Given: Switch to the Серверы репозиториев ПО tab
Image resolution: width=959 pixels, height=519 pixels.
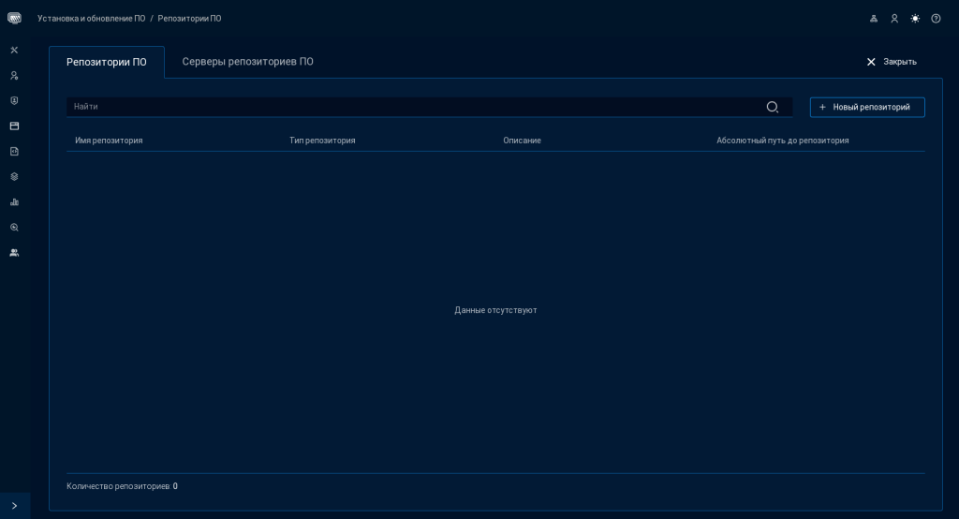Looking at the screenshot, I should pyautogui.click(x=247, y=62).
